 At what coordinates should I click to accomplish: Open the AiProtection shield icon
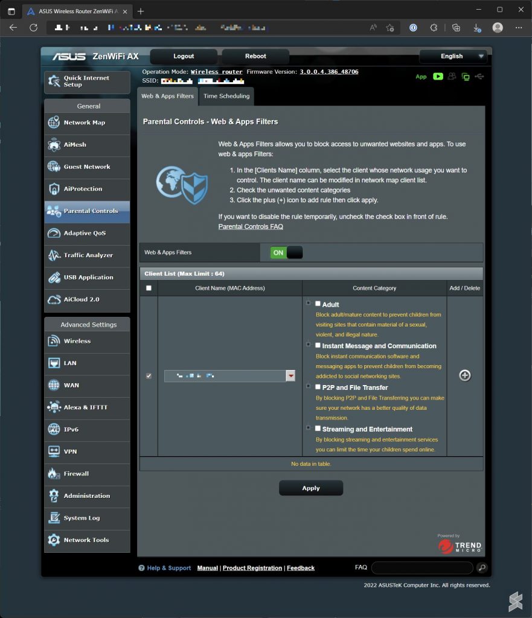54,189
